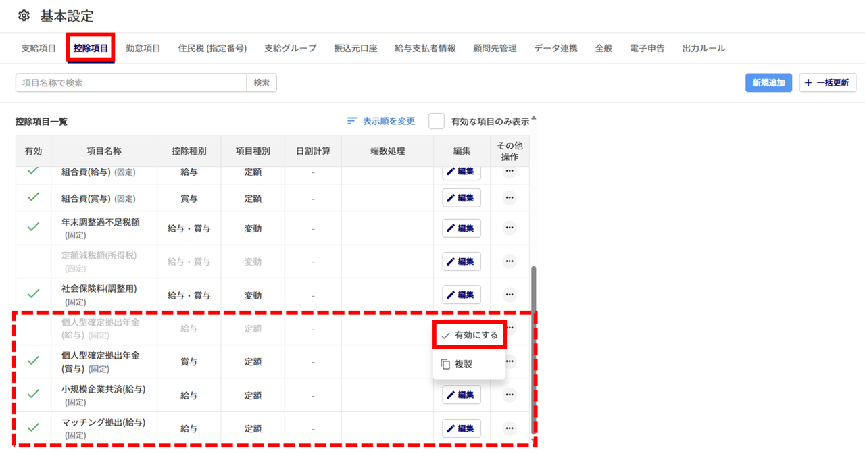Click the 表示順を変更 sort icon
This screenshot has height=454, width=865.
point(352,121)
